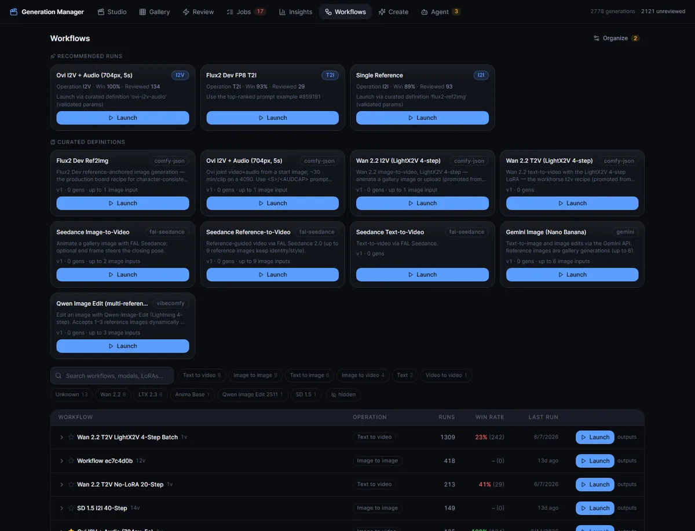
Task: Toggle the Video to video filter chip
Action: (x=446, y=375)
